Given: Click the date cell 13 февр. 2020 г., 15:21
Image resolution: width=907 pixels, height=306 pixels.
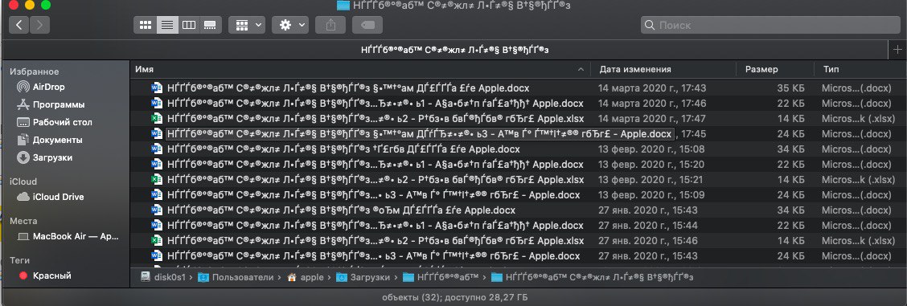Looking at the screenshot, I should tap(650, 180).
